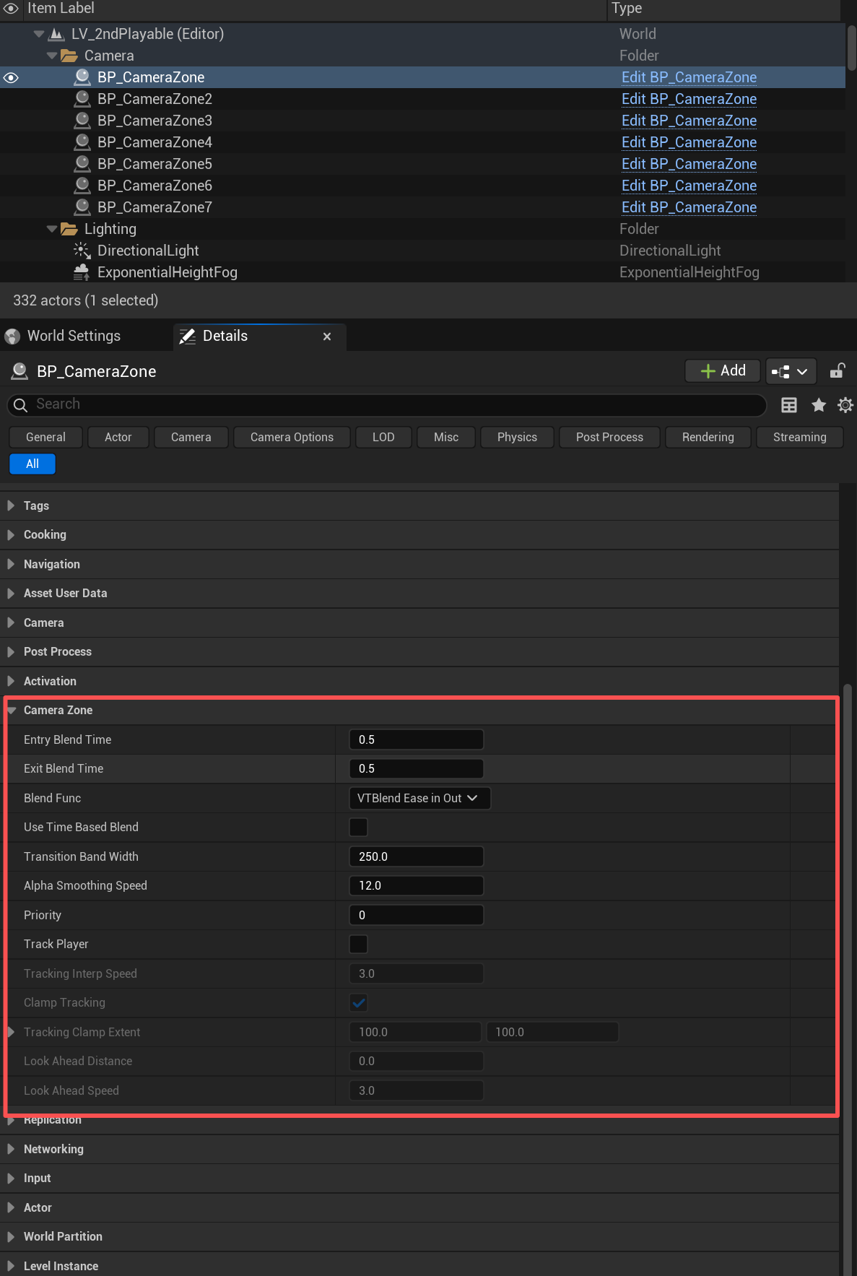Click the Outliner vertical scrollbar

coord(852,48)
